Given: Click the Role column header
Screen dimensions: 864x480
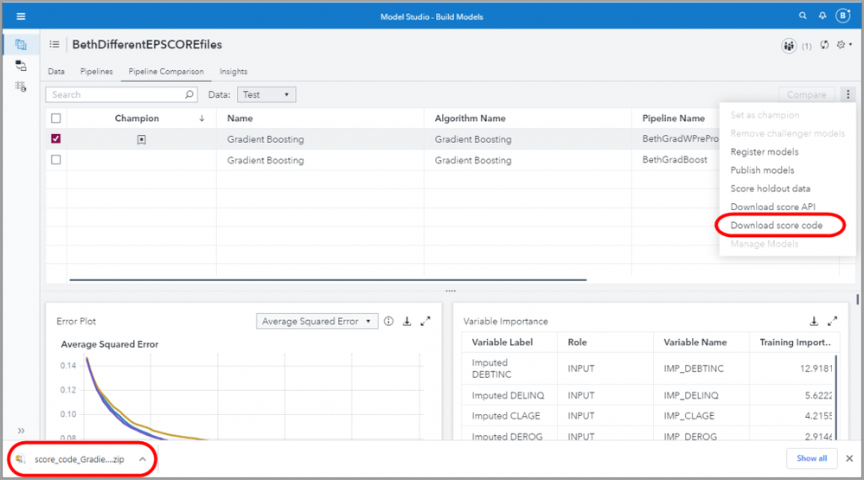Looking at the screenshot, I should coord(577,342).
